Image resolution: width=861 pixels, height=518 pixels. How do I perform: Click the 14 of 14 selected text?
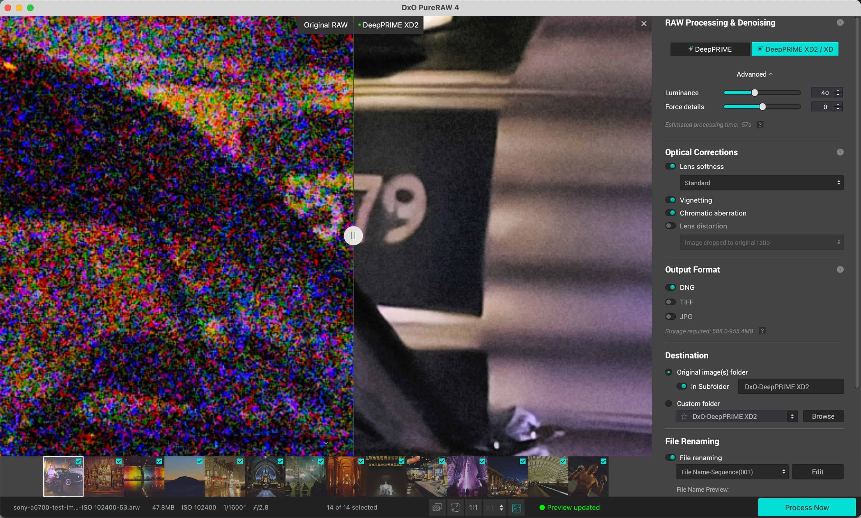[352, 507]
